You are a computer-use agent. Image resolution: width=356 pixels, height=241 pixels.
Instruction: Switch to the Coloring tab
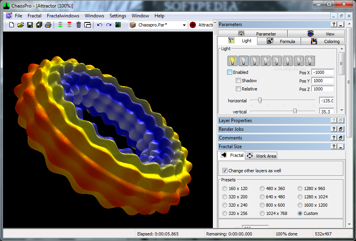tap(323, 41)
